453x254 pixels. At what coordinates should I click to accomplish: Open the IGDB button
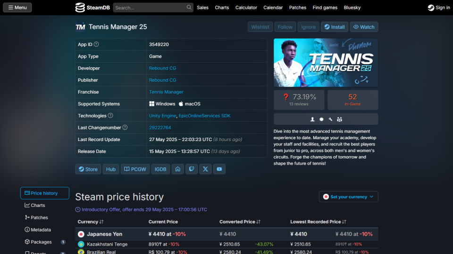click(x=160, y=169)
